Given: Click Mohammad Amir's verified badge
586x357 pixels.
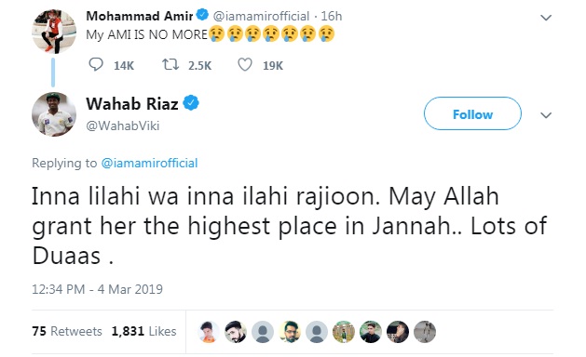Looking at the screenshot, I should tap(202, 15).
